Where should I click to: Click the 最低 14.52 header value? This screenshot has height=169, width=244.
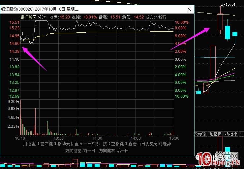tap(133, 17)
